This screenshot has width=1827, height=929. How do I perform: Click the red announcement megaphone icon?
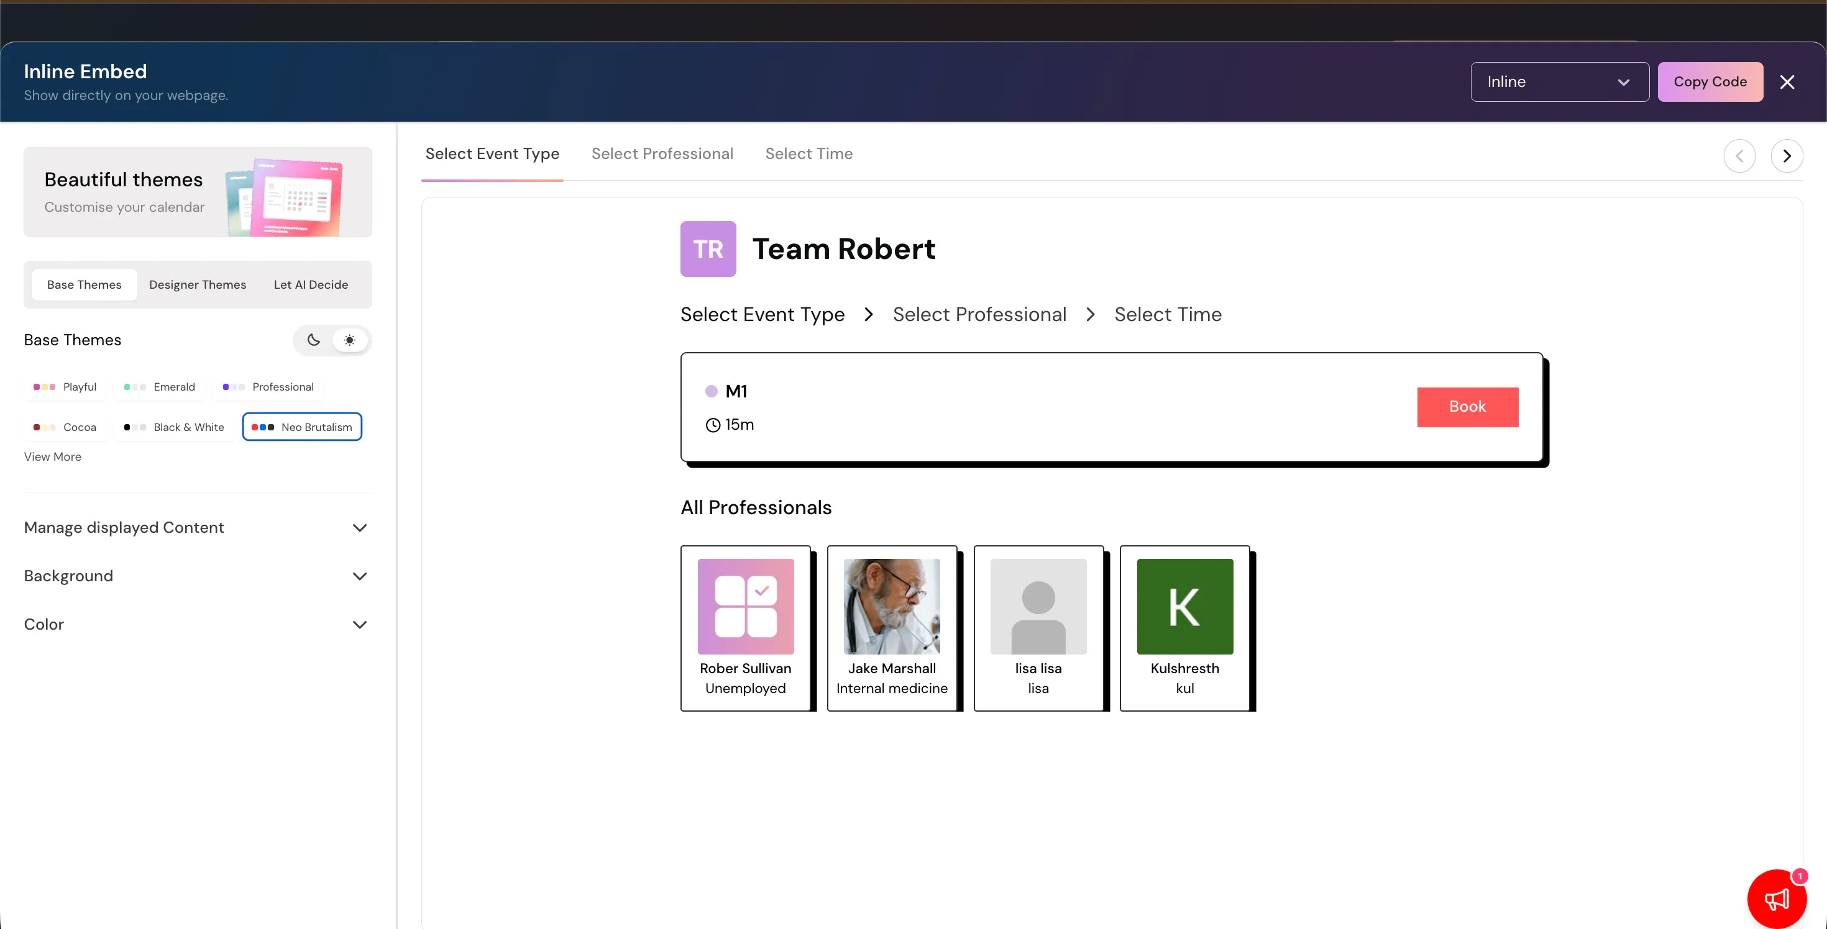tap(1777, 899)
